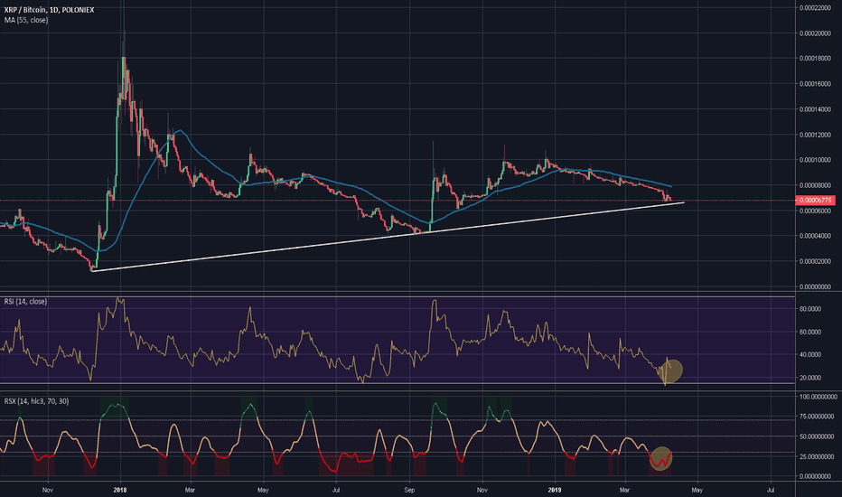842x497 pixels.
Task: Click the Nov label just before 2018
Action: 48,490
